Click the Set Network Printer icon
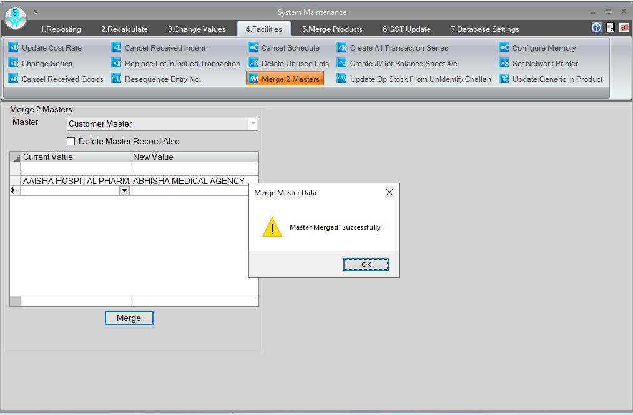This screenshot has height=415, width=633. (x=504, y=64)
